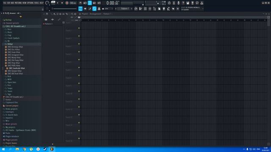This screenshot has height=152, width=271.
Task: Expand the Kick folder in browser
Action: click(9, 76)
